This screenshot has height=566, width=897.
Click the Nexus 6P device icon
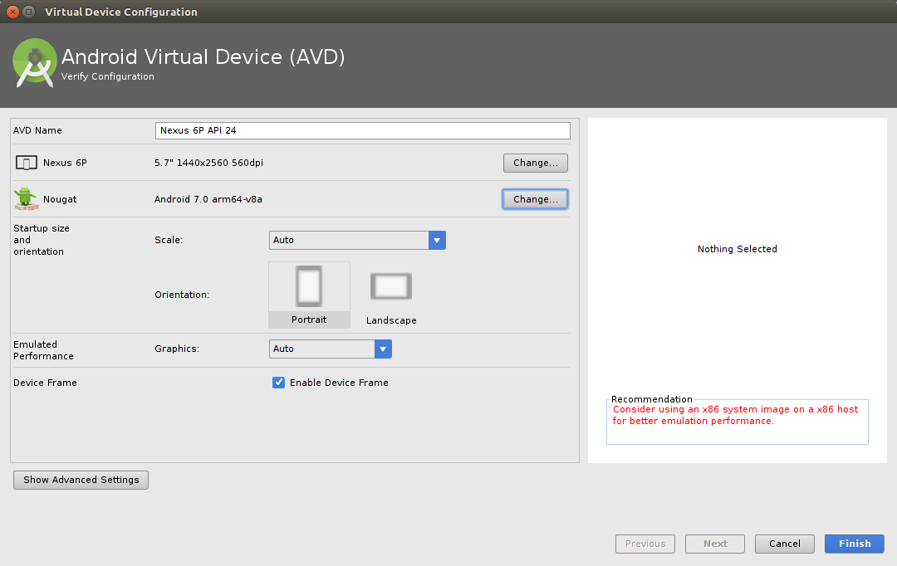tap(27, 163)
